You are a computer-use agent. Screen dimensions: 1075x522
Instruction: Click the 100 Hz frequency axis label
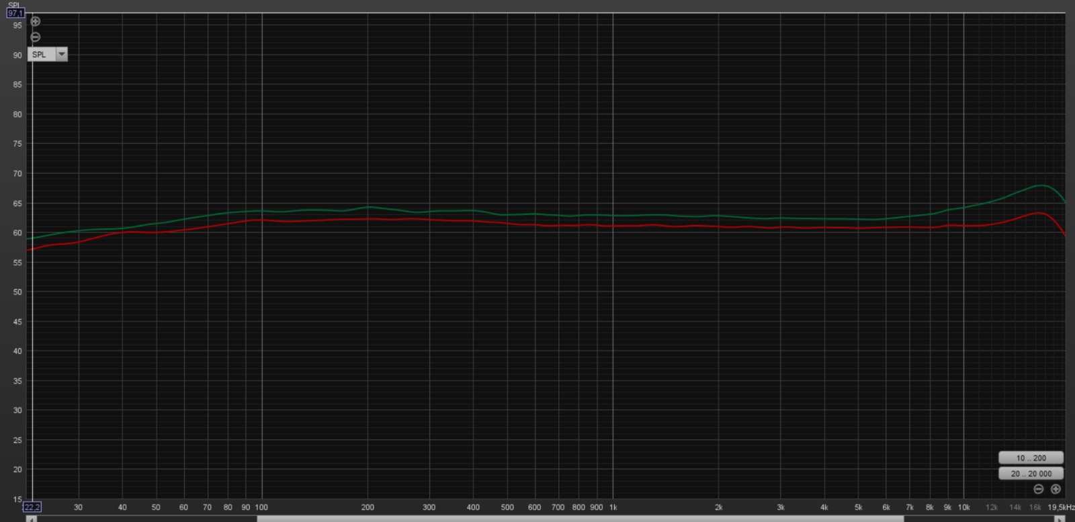pyautogui.click(x=261, y=507)
